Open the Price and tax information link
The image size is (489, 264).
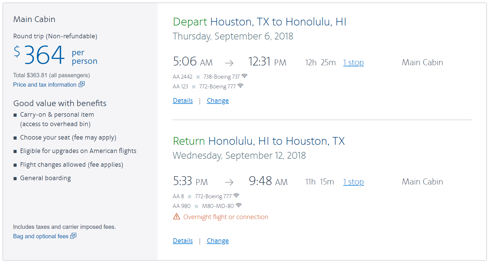pyautogui.click(x=45, y=85)
